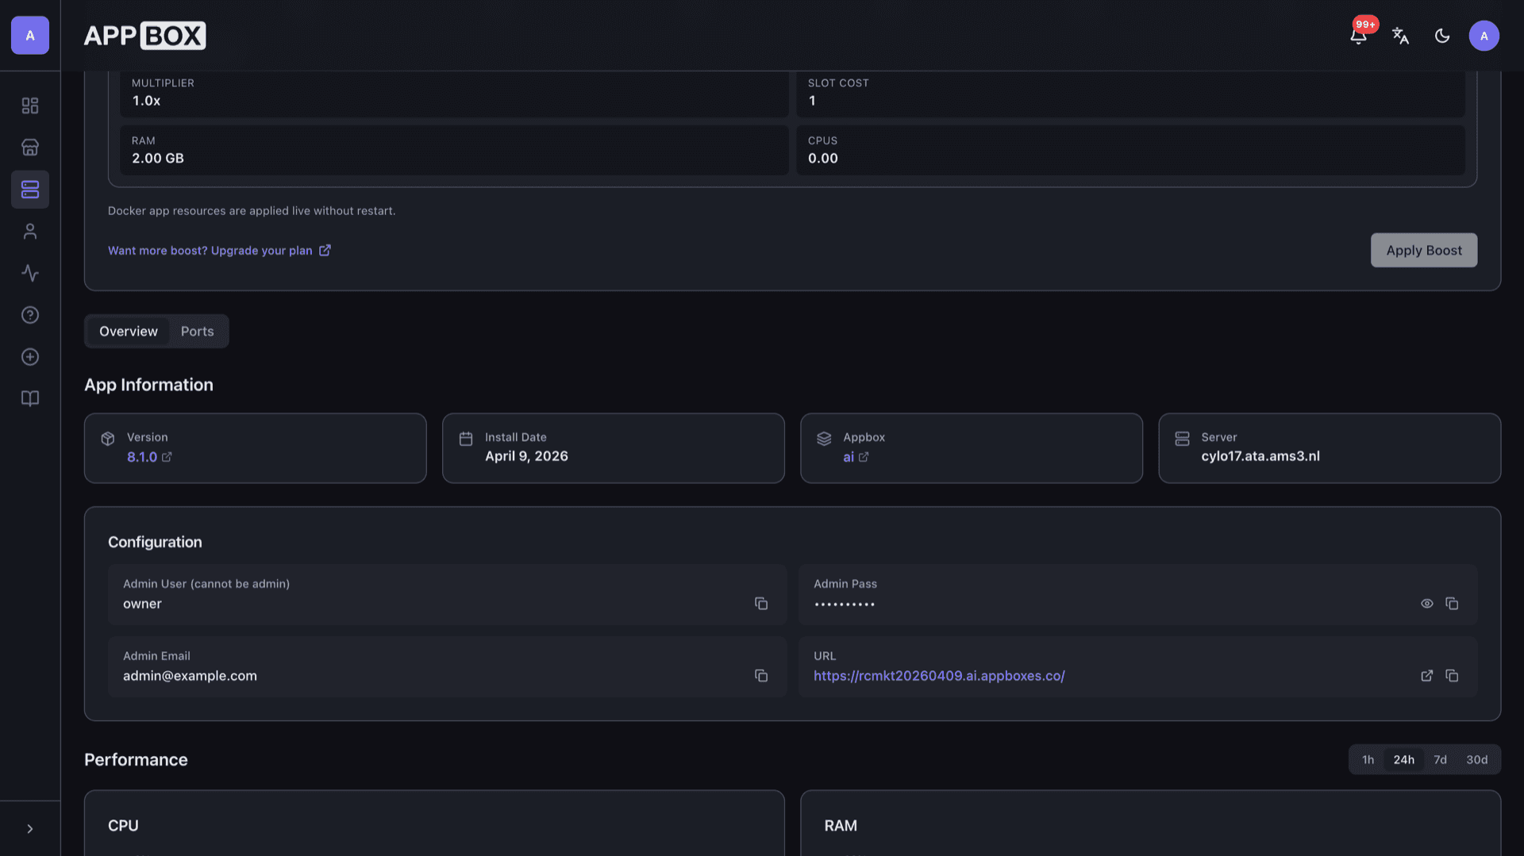Expand the sidebar with the chevron arrow
Viewport: 1524px width, 856px height.
pos(30,829)
